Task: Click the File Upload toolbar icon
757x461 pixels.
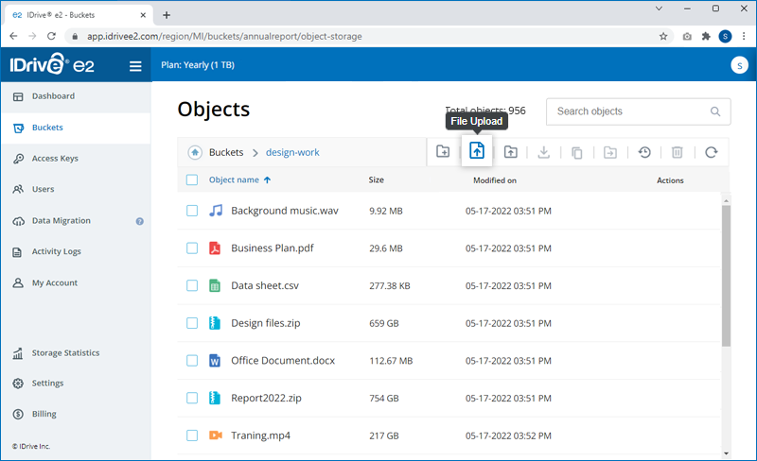Action: click(x=477, y=151)
